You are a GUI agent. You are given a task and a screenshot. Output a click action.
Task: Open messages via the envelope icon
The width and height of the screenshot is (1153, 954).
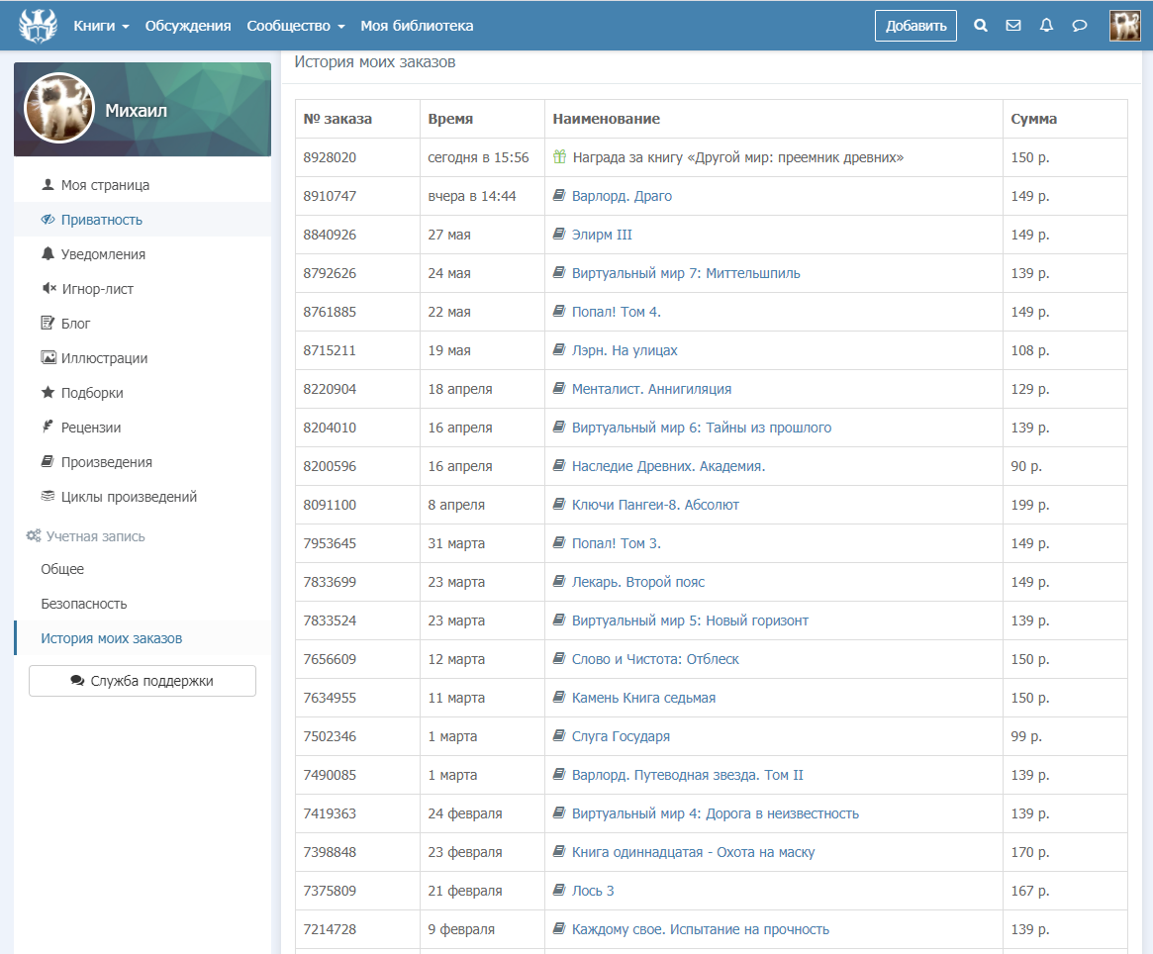coord(1013,26)
